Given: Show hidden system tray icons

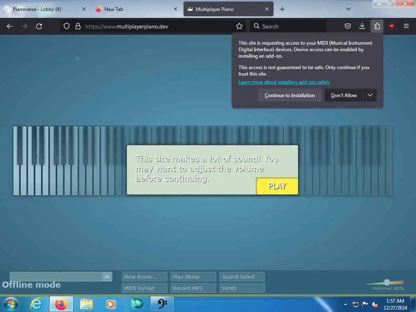Looking at the screenshot, I should (345, 304).
